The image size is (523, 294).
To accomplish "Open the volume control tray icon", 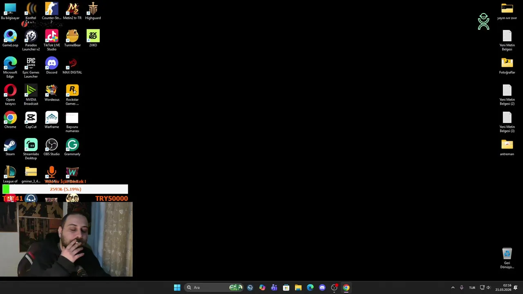I will 488,287.
